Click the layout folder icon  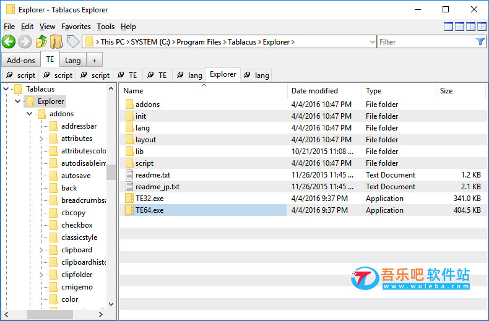129,140
